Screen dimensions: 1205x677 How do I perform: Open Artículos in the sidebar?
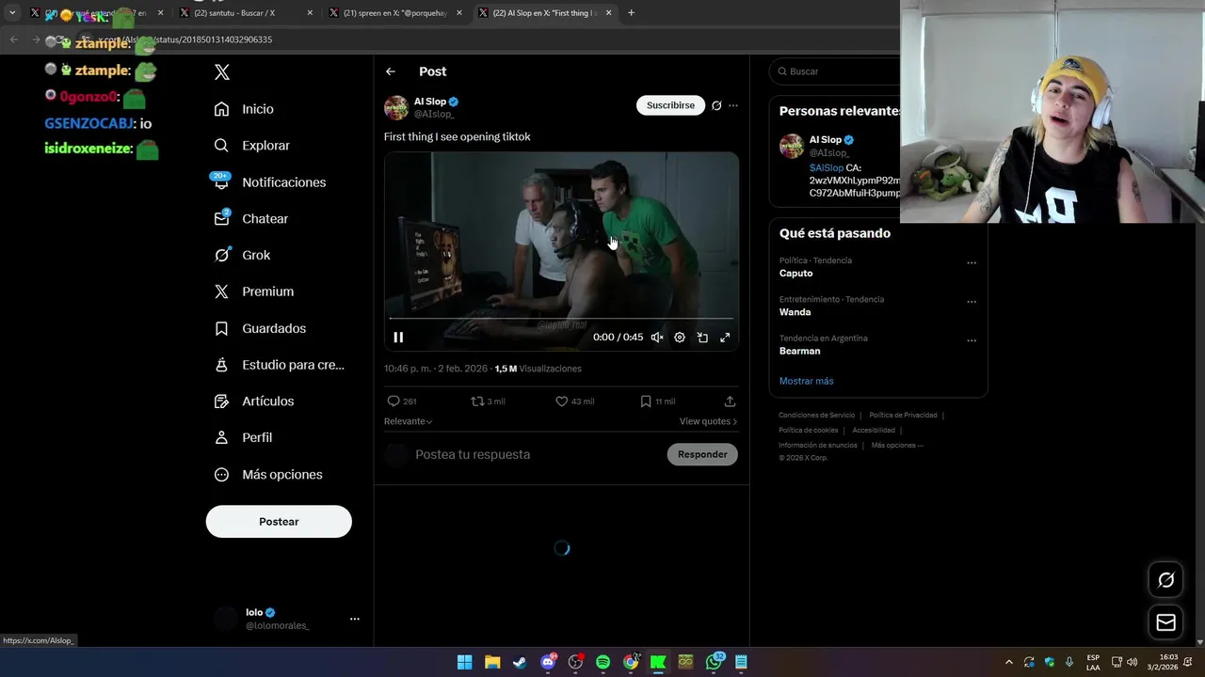click(x=253, y=401)
